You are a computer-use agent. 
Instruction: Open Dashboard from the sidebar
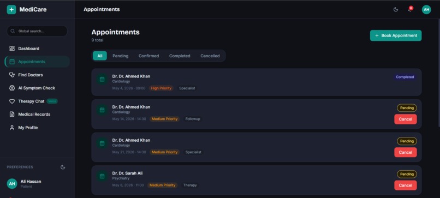click(x=37, y=49)
